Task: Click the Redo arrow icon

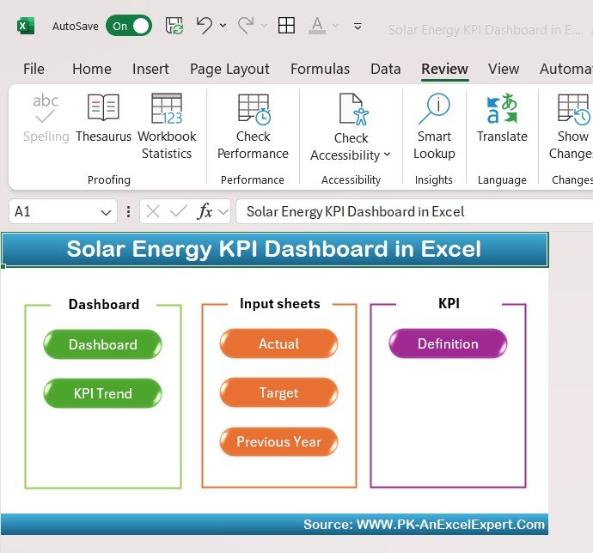Action: 246,25
